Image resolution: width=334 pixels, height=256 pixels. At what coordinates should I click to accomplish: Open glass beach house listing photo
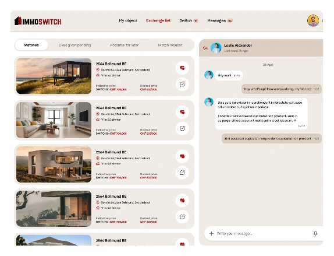coord(54,76)
